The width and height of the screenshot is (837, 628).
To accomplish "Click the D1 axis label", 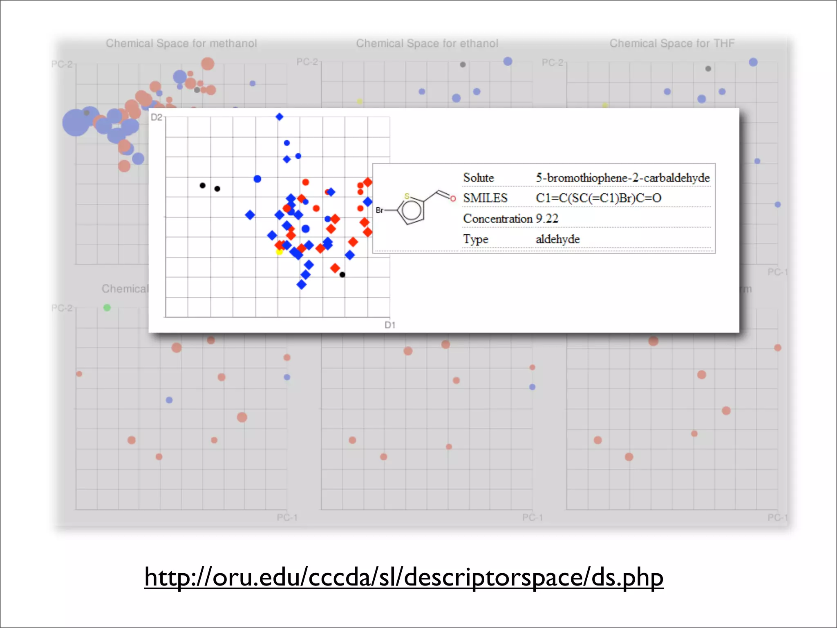I will coord(390,325).
